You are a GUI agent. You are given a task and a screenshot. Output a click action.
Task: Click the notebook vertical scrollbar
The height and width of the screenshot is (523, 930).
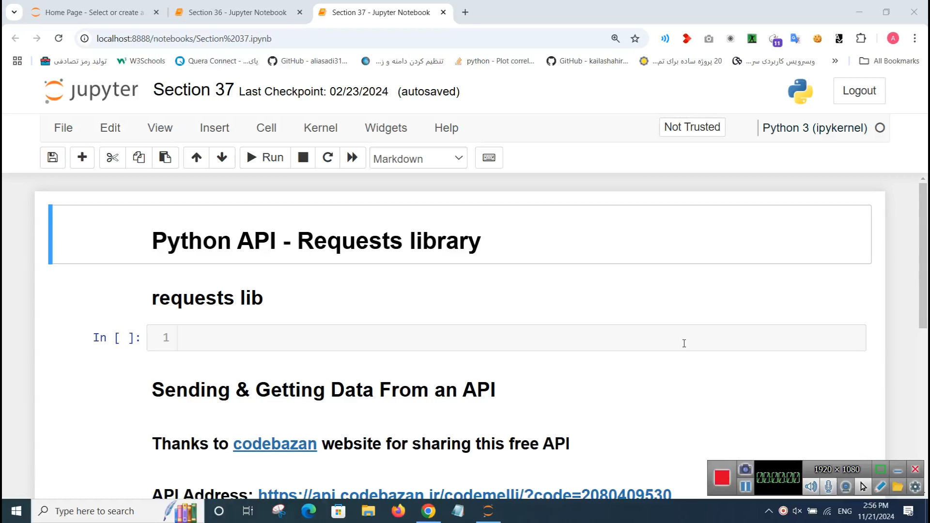(x=923, y=256)
